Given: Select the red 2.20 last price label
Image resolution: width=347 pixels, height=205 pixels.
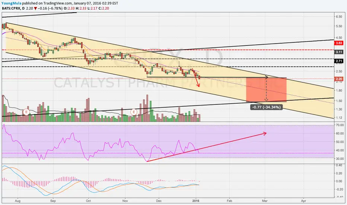Looking at the screenshot, I should (x=339, y=79).
